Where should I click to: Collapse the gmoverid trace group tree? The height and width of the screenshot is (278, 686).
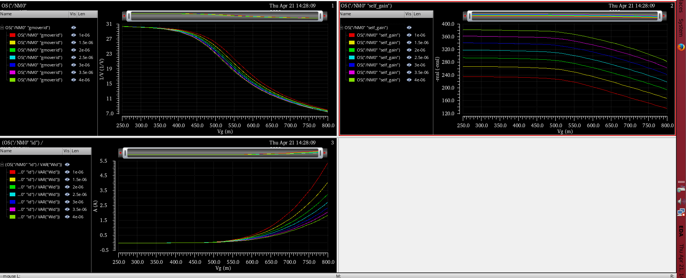2,28
